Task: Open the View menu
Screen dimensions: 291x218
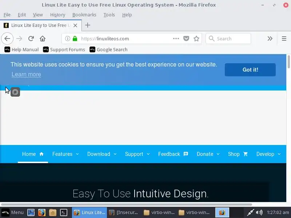Action: tap(38, 15)
